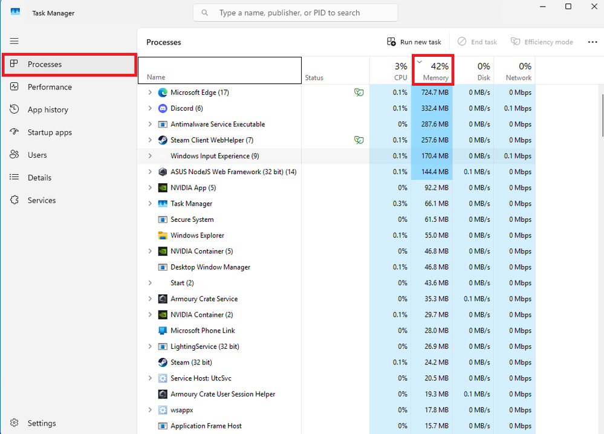This screenshot has height=434, width=604.
Task: Click the Secure System process icon
Action: tap(163, 219)
